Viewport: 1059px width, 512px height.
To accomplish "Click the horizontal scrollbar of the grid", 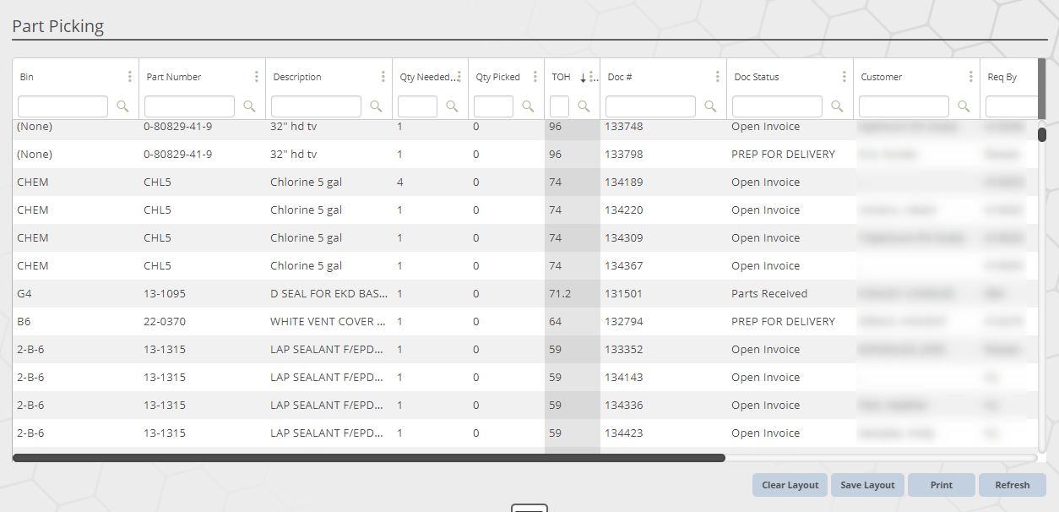I will pyautogui.click(x=369, y=458).
